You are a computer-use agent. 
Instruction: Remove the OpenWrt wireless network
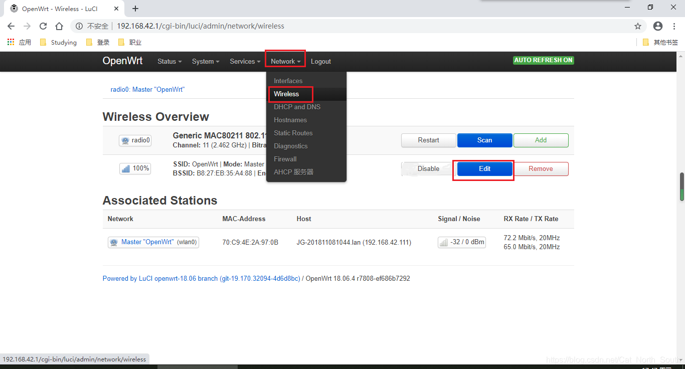[x=541, y=169]
